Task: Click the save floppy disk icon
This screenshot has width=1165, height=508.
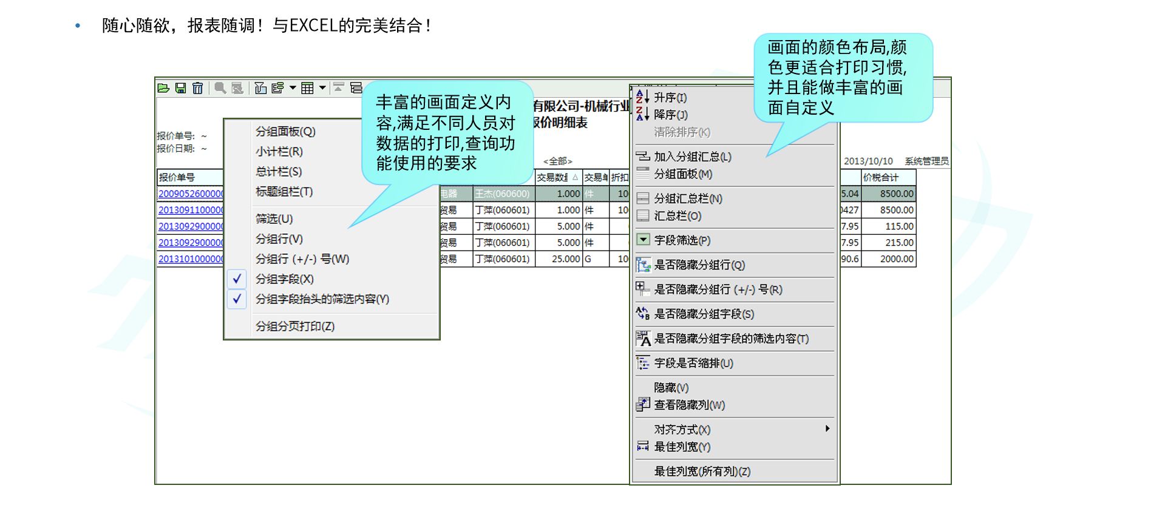Action: [x=180, y=89]
